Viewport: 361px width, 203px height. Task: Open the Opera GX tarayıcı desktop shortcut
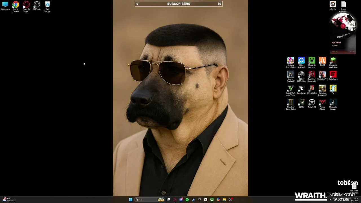26,7
